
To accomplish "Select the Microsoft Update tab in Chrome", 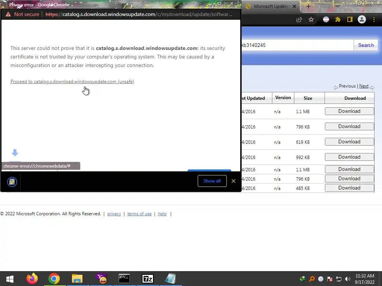I will click(x=270, y=6).
